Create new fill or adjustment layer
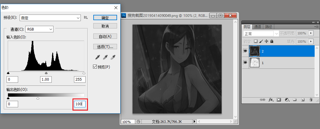320x129 pixels. click(287, 100)
